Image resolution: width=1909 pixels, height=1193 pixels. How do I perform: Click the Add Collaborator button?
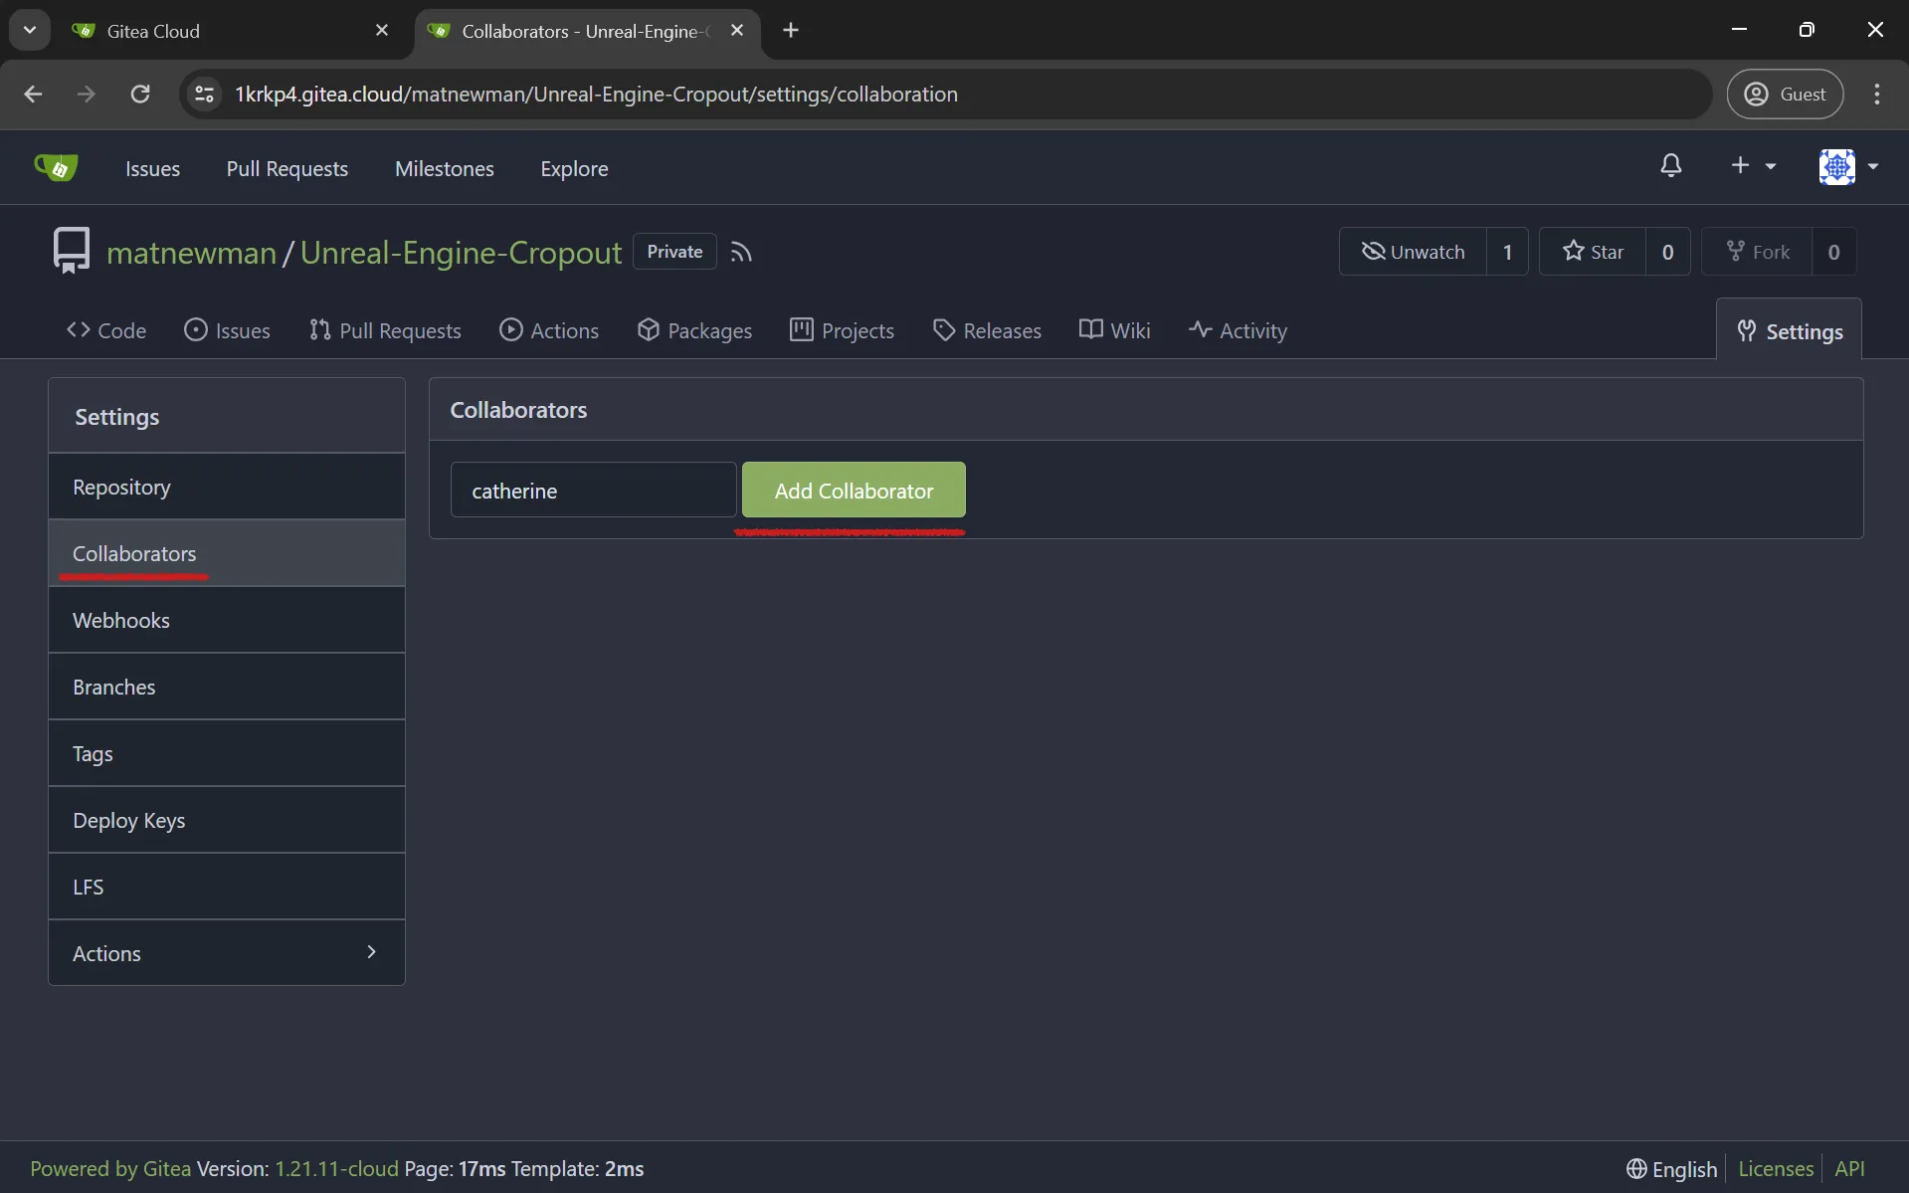(x=854, y=490)
